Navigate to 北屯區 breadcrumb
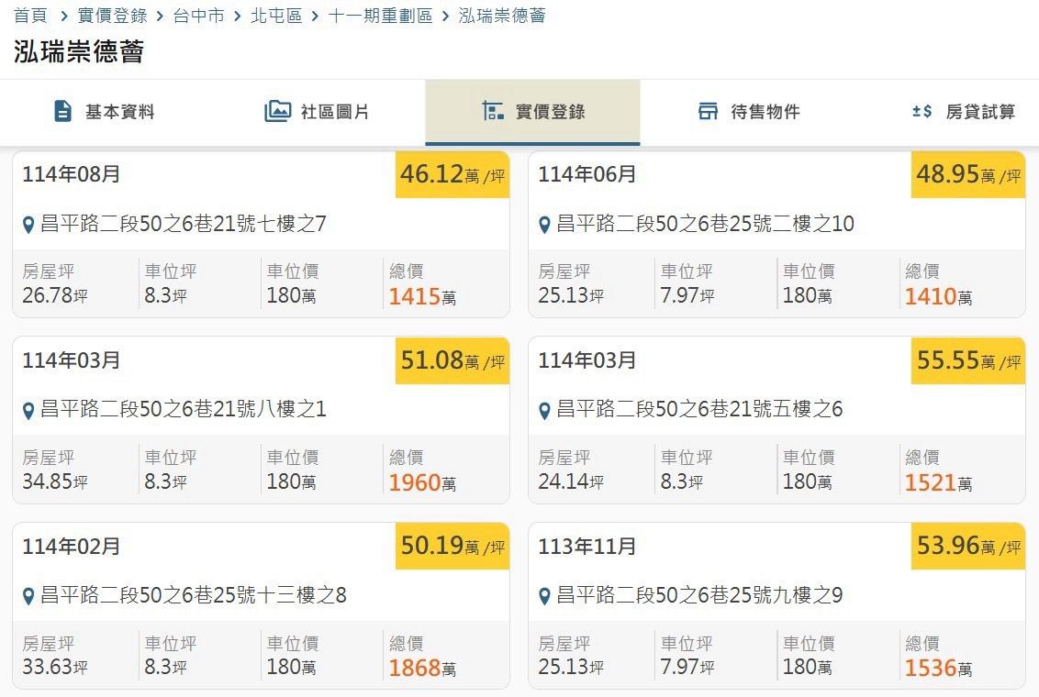 click(276, 16)
